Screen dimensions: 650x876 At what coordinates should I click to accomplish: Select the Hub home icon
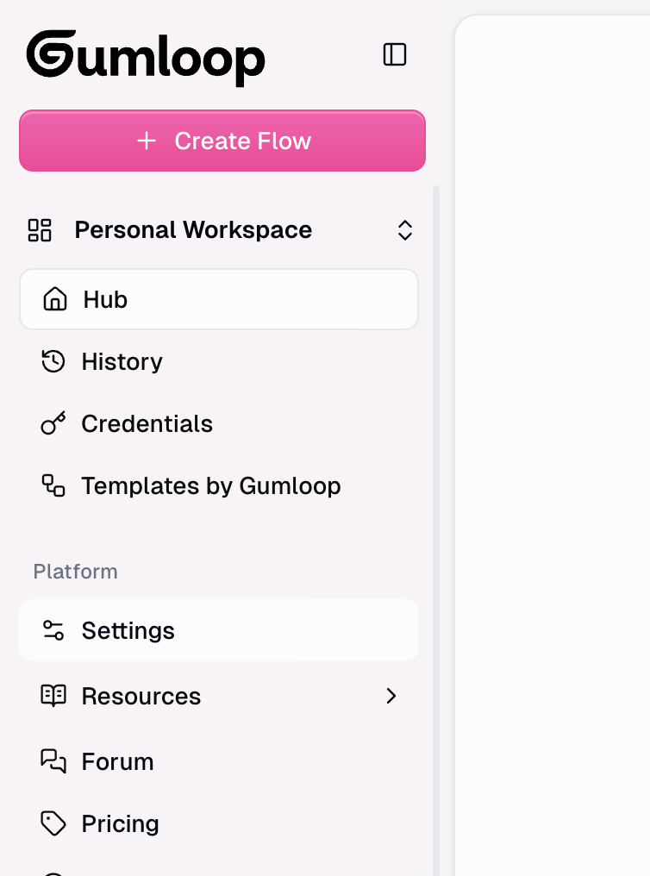click(53, 299)
